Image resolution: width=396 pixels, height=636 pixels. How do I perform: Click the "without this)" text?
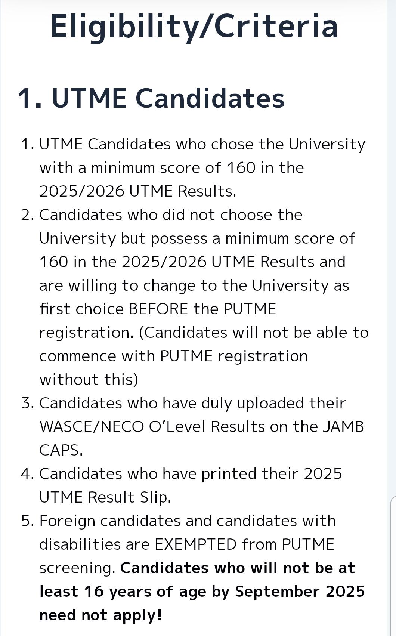[89, 380]
